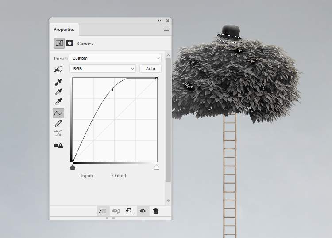The width and height of the screenshot is (332, 238).
Task: Open the Preset dropdown showing Custom
Action: point(115,58)
